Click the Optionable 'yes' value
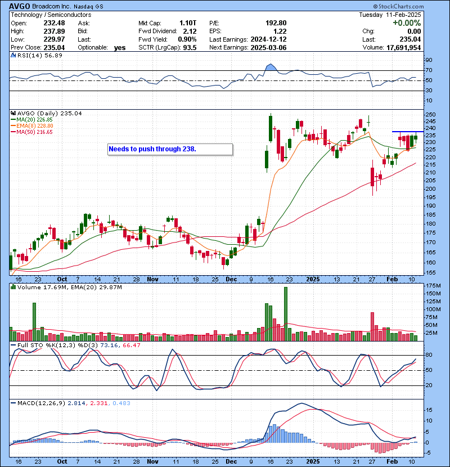Viewport: 450px width, 467px height. pos(120,48)
